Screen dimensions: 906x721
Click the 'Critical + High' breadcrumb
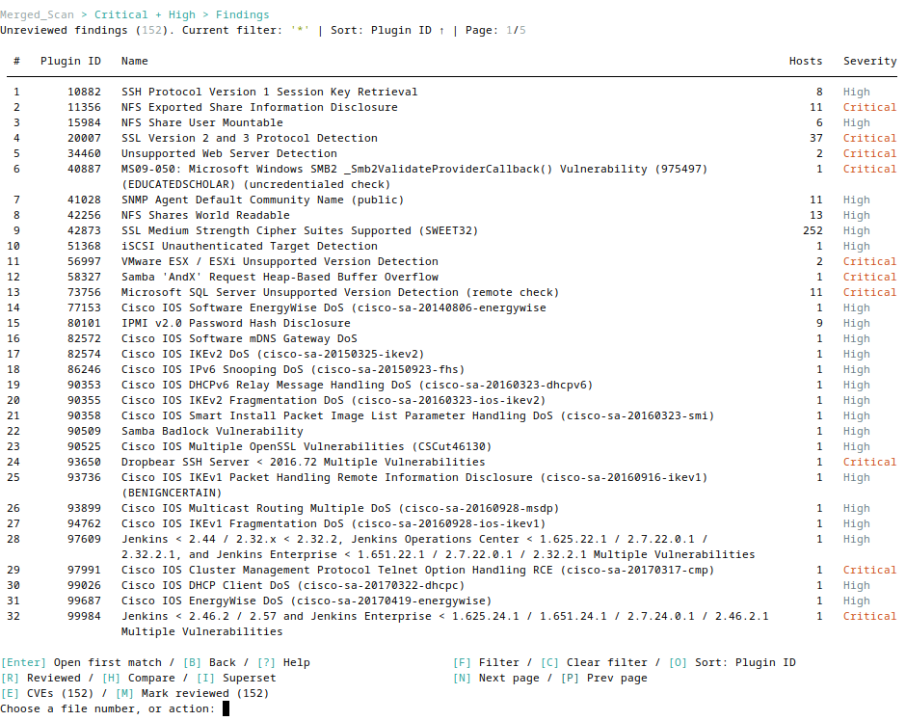click(145, 14)
